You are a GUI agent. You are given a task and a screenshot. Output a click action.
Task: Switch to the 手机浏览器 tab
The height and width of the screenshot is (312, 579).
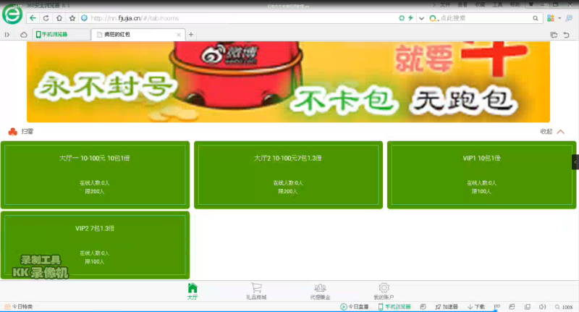pos(61,34)
